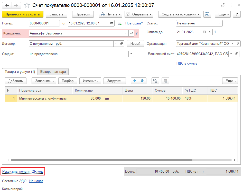This screenshot has height=195, width=243.
Task: Switch to Возвратная тара tab
Action: coord(53,72)
